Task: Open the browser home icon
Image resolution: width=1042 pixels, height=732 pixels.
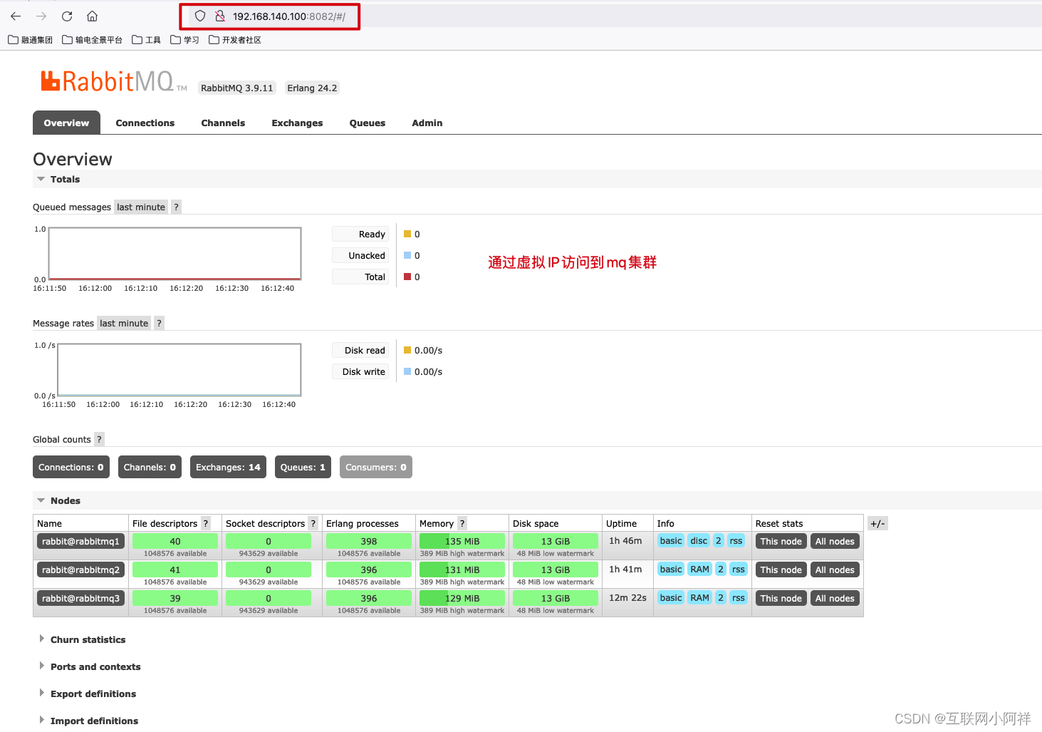Action: (92, 16)
